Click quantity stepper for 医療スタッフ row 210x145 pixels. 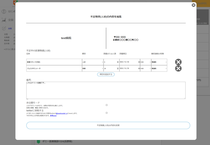click(x=118, y=62)
